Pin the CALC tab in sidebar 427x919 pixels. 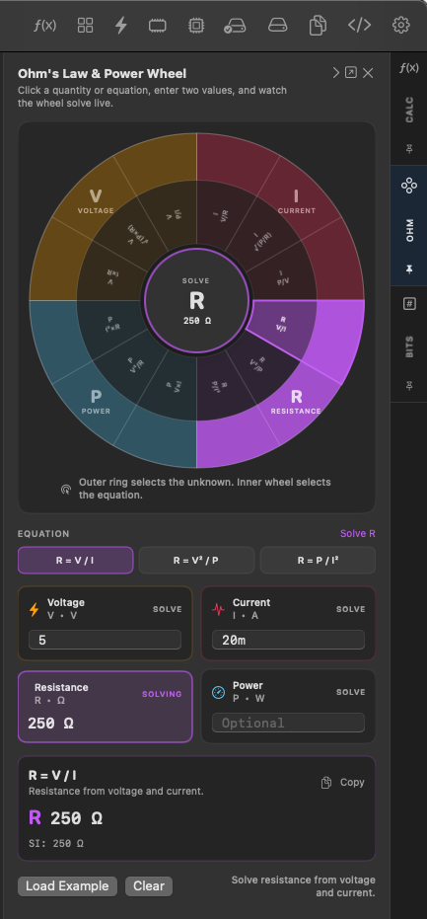click(409, 149)
